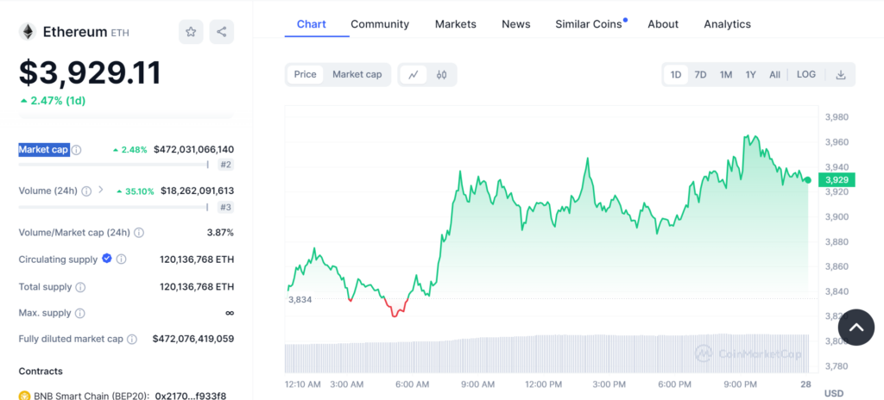Click the 2.48% market cap change
The width and height of the screenshot is (884, 400).
click(130, 150)
